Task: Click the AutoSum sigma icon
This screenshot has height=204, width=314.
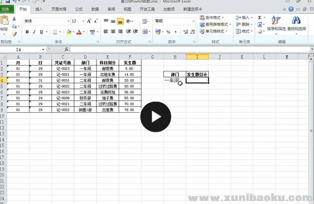Action: (260, 17)
